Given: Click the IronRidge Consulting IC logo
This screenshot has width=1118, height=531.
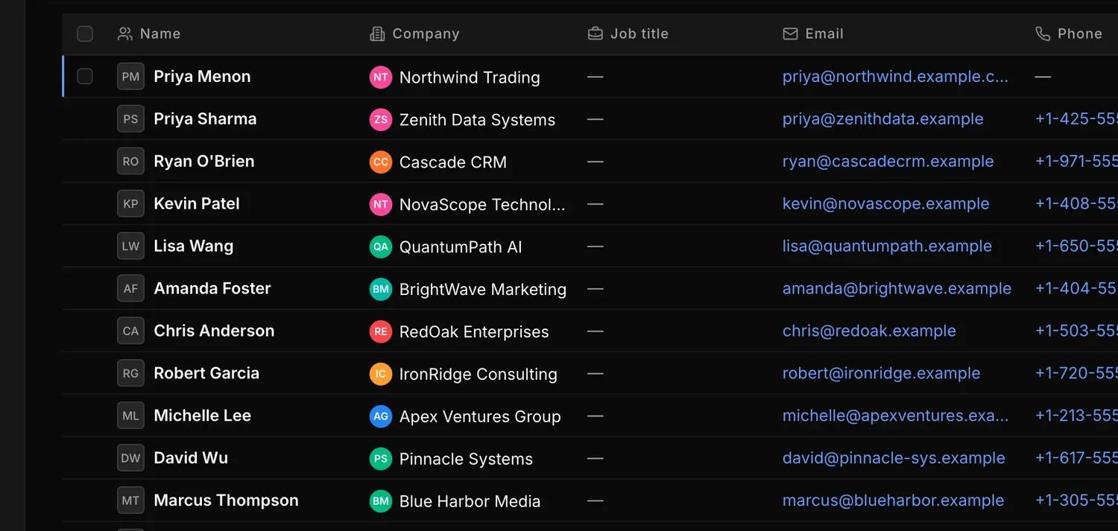Looking at the screenshot, I should pyautogui.click(x=381, y=374).
